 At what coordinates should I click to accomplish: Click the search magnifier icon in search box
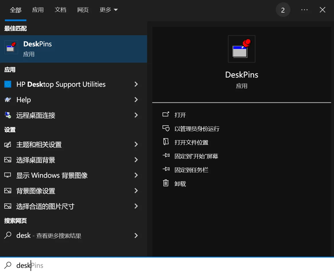8,265
